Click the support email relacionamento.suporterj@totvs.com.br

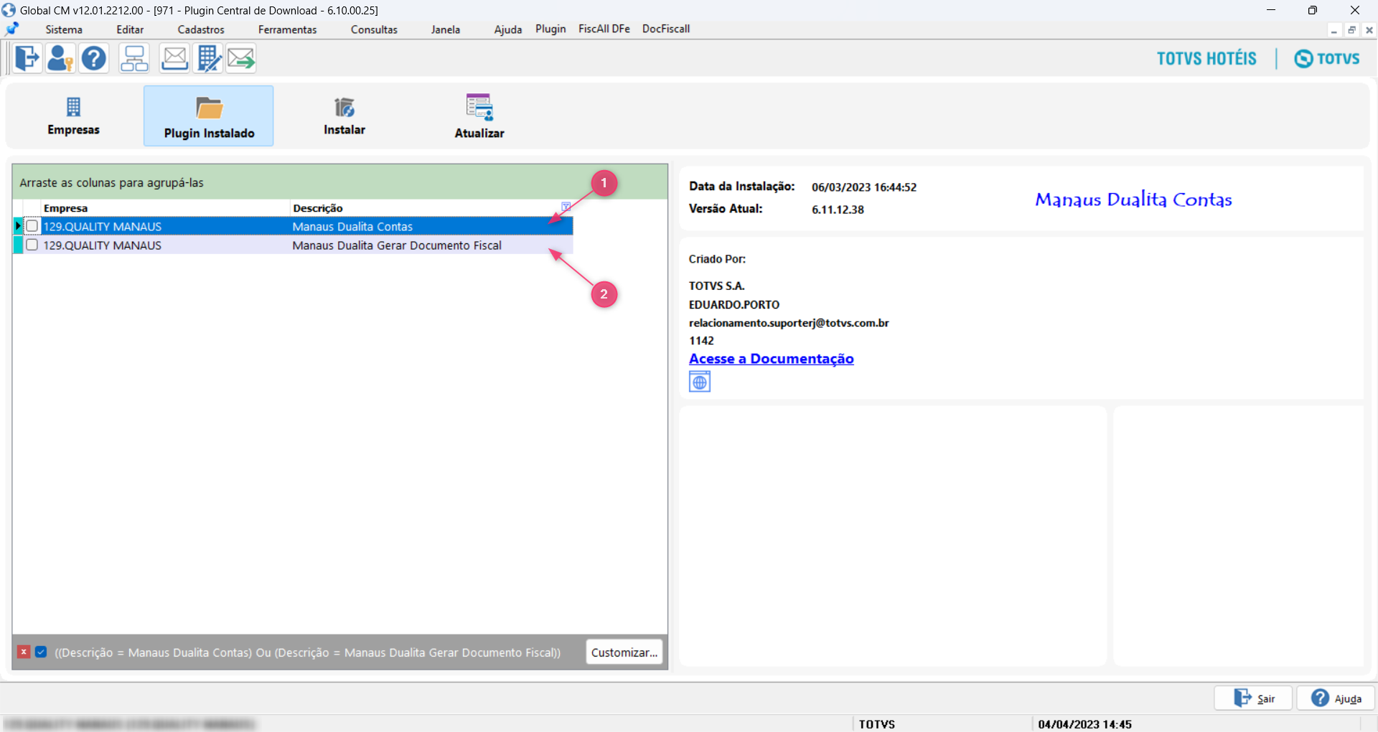click(789, 323)
